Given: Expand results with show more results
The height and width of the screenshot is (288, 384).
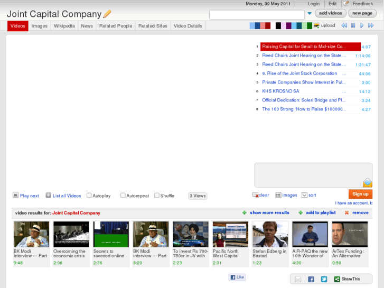Looking at the screenshot, I should 269,212.
